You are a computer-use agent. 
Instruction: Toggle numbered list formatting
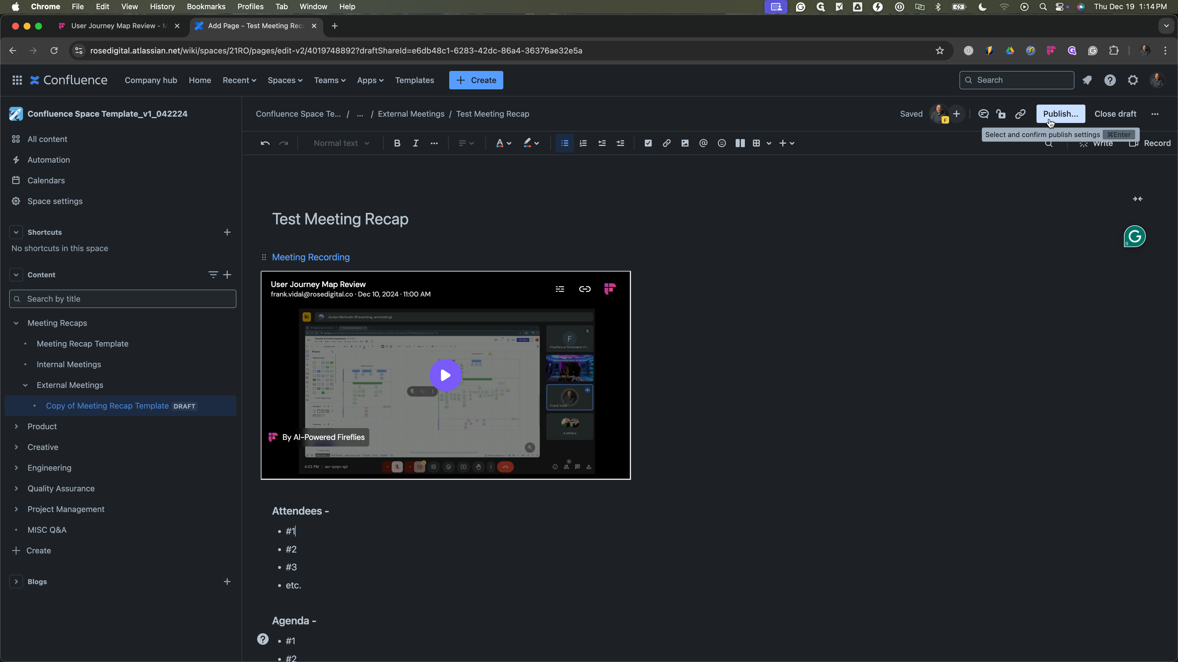[583, 143]
